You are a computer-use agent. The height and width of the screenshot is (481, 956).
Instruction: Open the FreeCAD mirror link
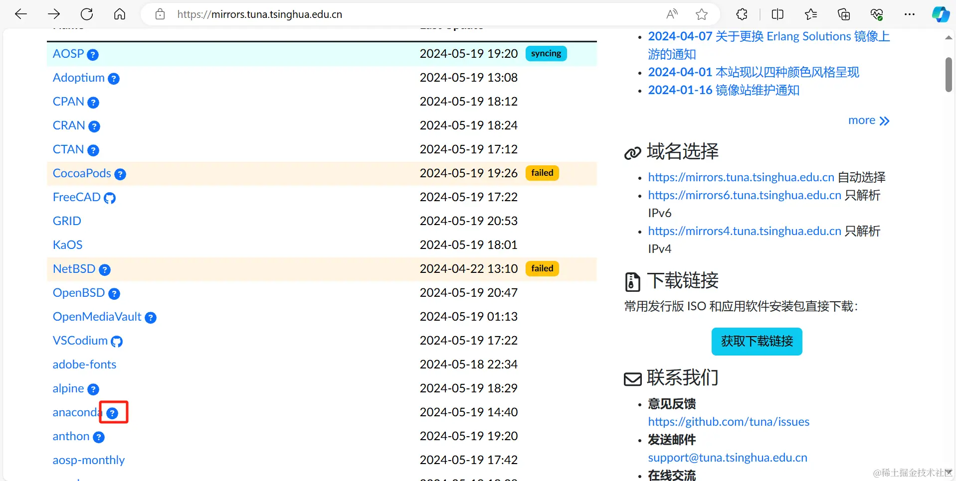point(77,197)
